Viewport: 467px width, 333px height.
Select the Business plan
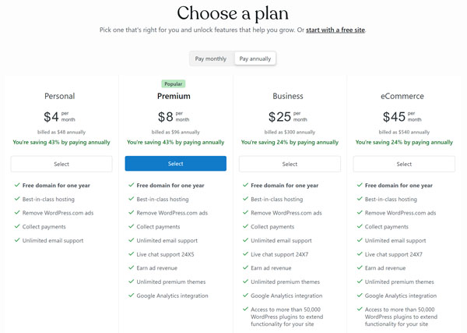[290, 164]
